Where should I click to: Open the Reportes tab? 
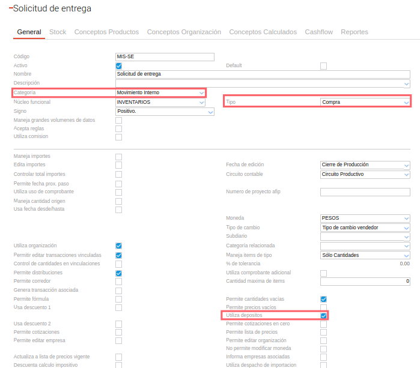pyautogui.click(x=355, y=32)
